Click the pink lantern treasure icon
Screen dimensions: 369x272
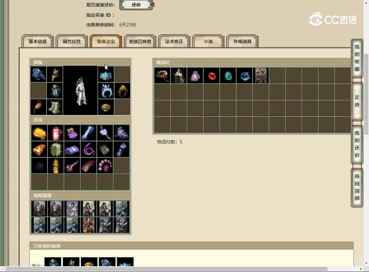[x=56, y=133]
